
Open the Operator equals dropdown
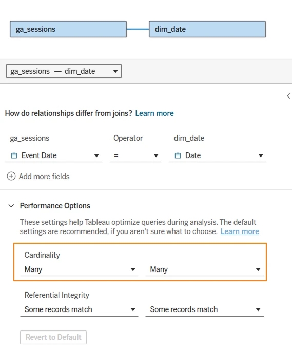point(135,155)
